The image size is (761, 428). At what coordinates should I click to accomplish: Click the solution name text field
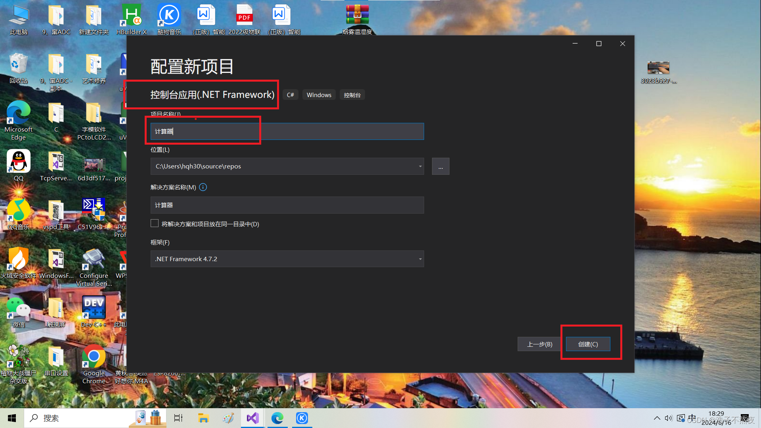pyautogui.click(x=287, y=205)
